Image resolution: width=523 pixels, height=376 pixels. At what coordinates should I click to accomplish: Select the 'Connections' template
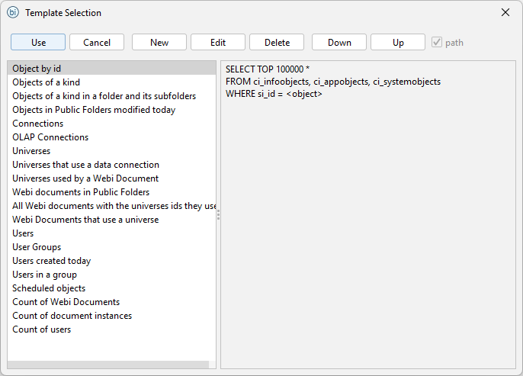112,124
